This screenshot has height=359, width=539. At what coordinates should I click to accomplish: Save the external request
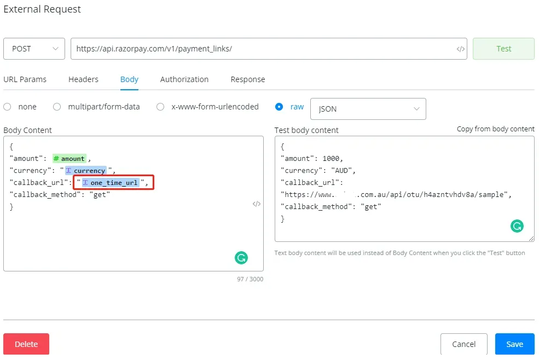coord(514,344)
